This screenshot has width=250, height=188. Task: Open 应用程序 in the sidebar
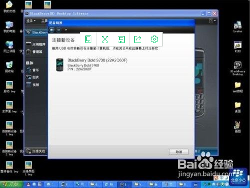(35, 44)
